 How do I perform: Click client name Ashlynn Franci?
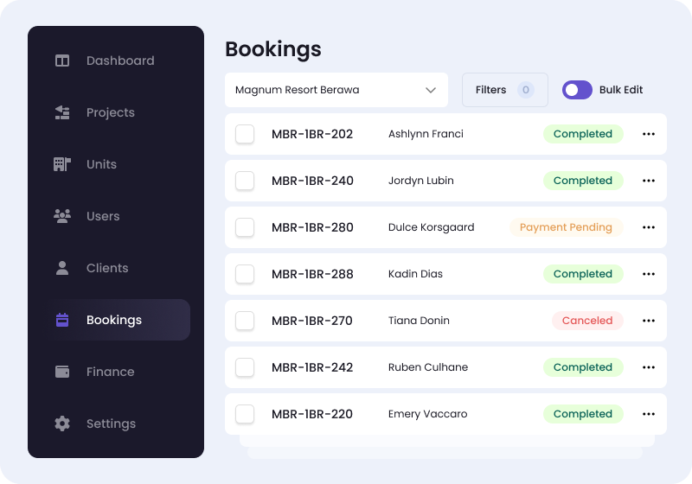coord(426,134)
